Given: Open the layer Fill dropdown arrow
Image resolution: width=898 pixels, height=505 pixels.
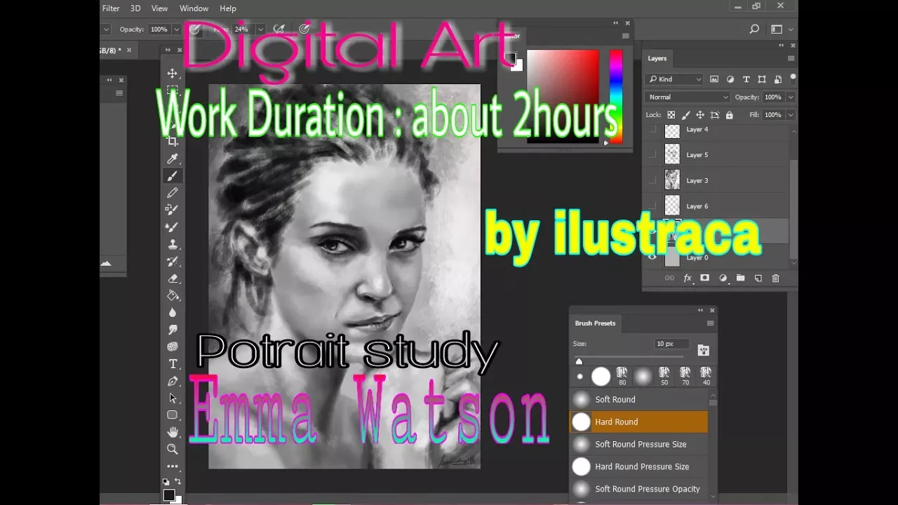Looking at the screenshot, I should pyautogui.click(x=791, y=115).
